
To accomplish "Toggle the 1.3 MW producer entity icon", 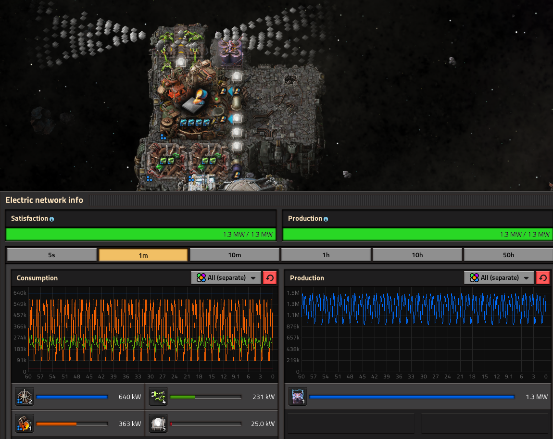I will pyautogui.click(x=298, y=397).
